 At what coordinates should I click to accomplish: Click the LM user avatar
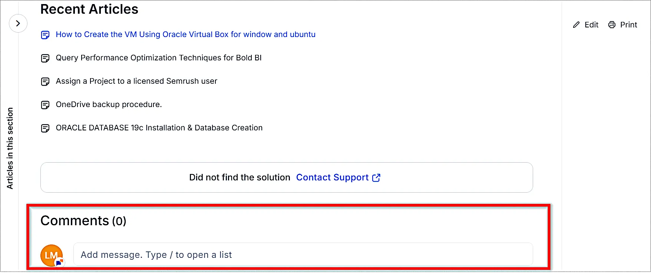52,255
